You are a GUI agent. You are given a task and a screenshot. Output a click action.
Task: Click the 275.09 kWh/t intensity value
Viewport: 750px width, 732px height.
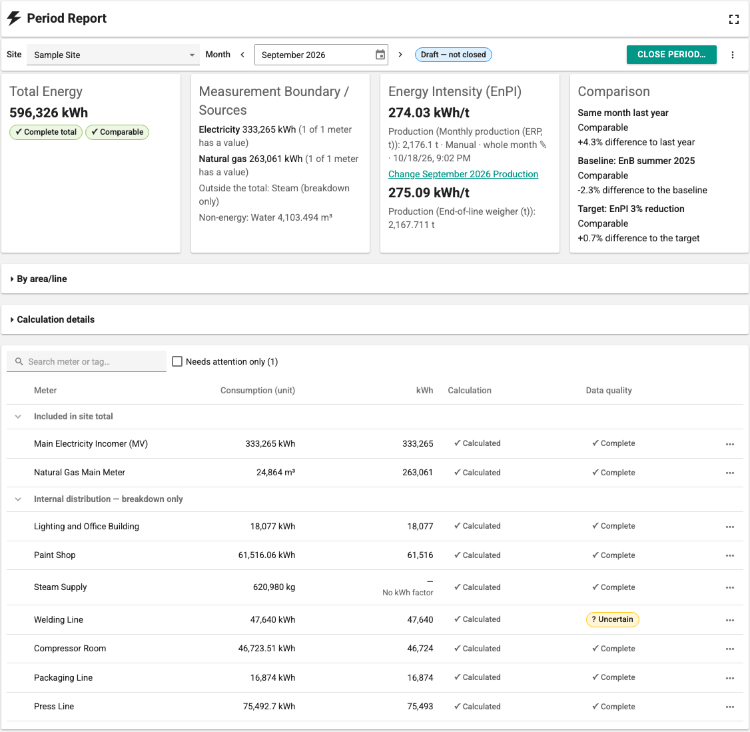428,193
